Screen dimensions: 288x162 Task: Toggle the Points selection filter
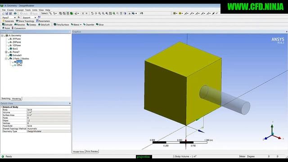point(60,13)
